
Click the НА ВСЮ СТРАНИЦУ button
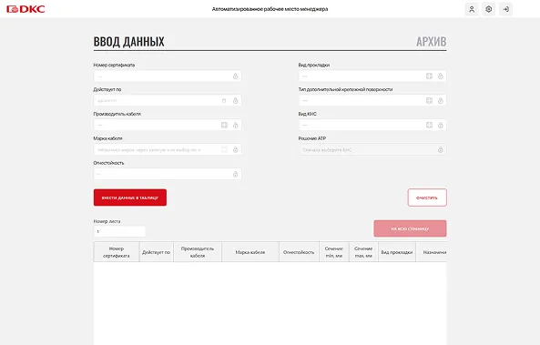(x=410, y=228)
